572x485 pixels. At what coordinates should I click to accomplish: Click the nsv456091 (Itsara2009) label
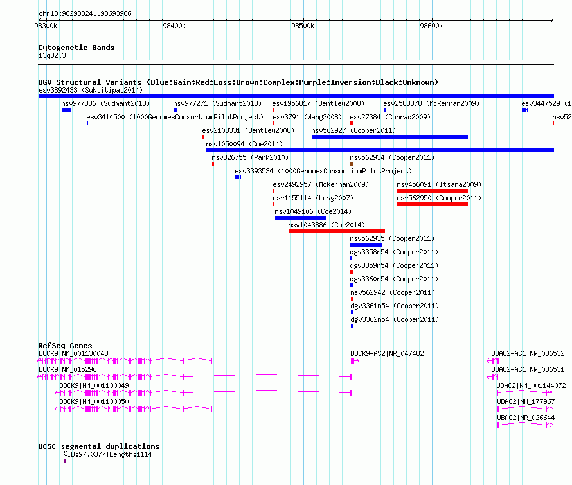pyautogui.click(x=439, y=184)
